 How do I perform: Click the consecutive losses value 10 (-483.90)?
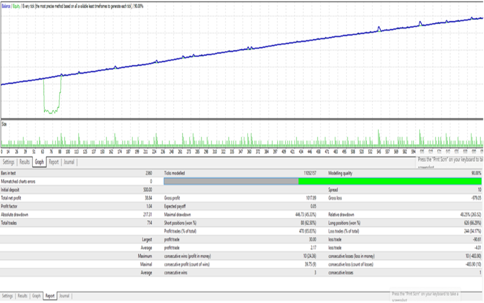(474, 256)
